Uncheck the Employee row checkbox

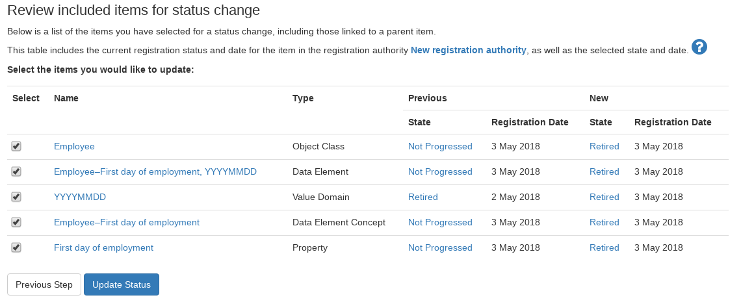[16, 146]
